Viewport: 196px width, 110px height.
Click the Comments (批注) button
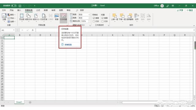tap(190, 10)
